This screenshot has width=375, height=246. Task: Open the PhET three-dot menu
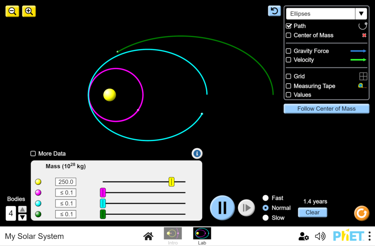pos(370,236)
